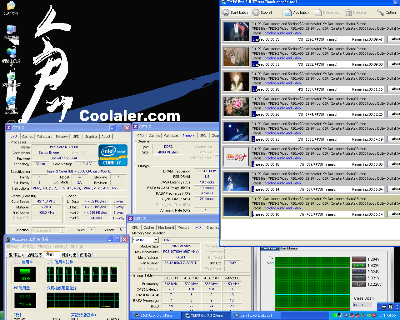Click the TMPGEnc Batch encode tool title icon
Screen dimensions: 400x320
pyautogui.click(x=223, y=2)
